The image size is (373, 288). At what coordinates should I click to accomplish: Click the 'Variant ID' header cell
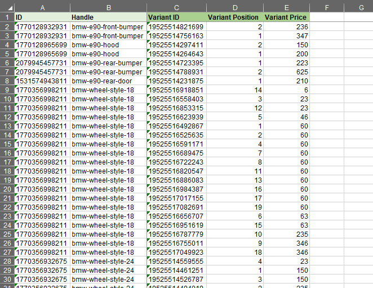click(176, 17)
